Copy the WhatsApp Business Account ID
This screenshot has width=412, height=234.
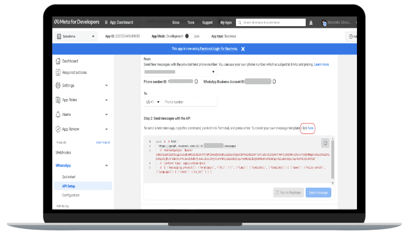point(274,82)
